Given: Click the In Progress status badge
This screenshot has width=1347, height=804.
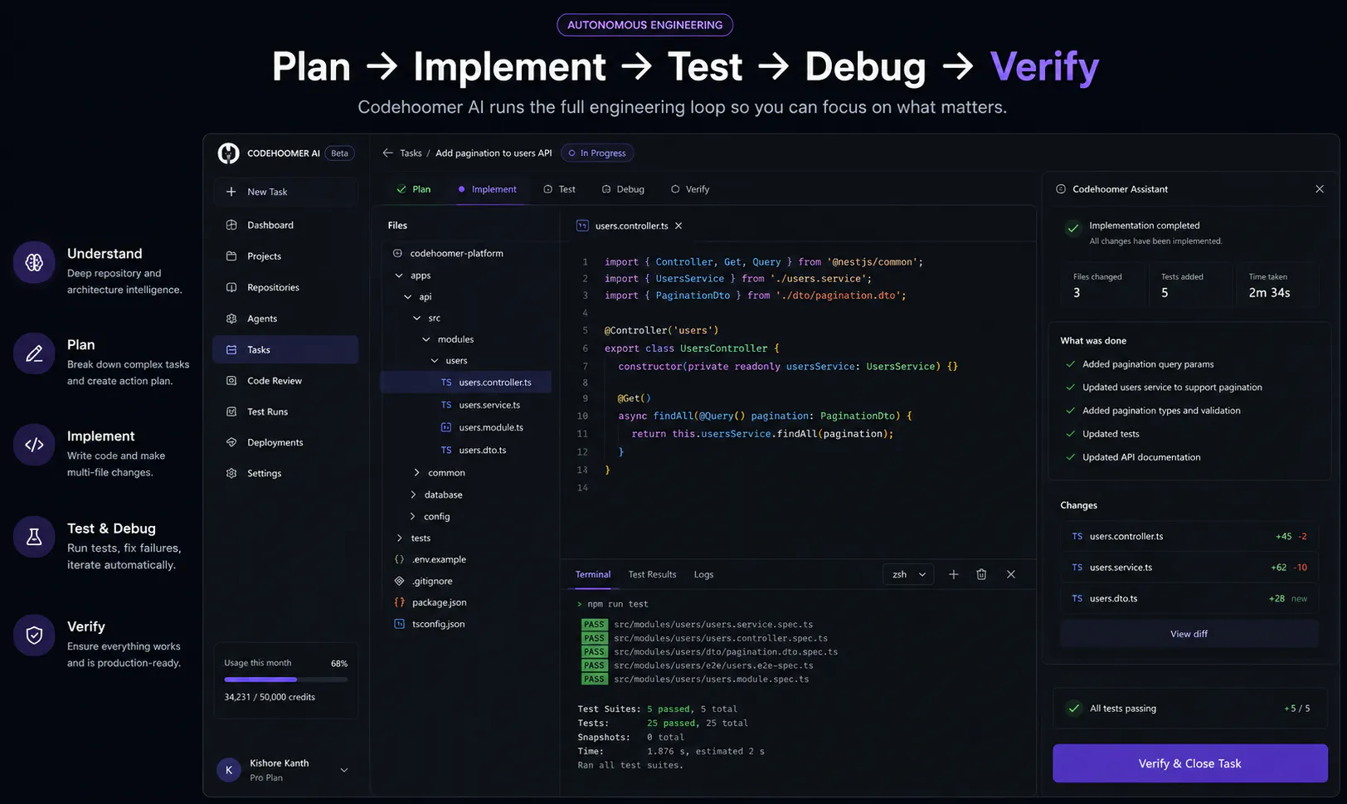Looking at the screenshot, I should [x=597, y=153].
